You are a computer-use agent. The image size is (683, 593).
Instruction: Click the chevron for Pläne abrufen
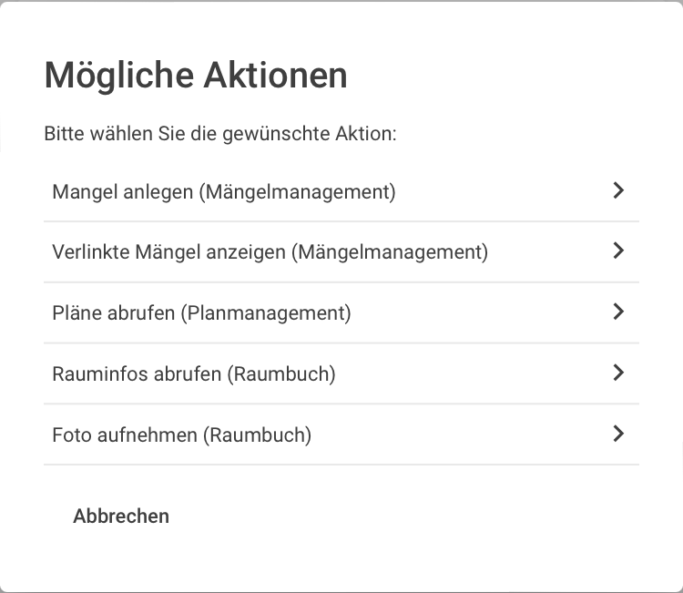pos(618,312)
